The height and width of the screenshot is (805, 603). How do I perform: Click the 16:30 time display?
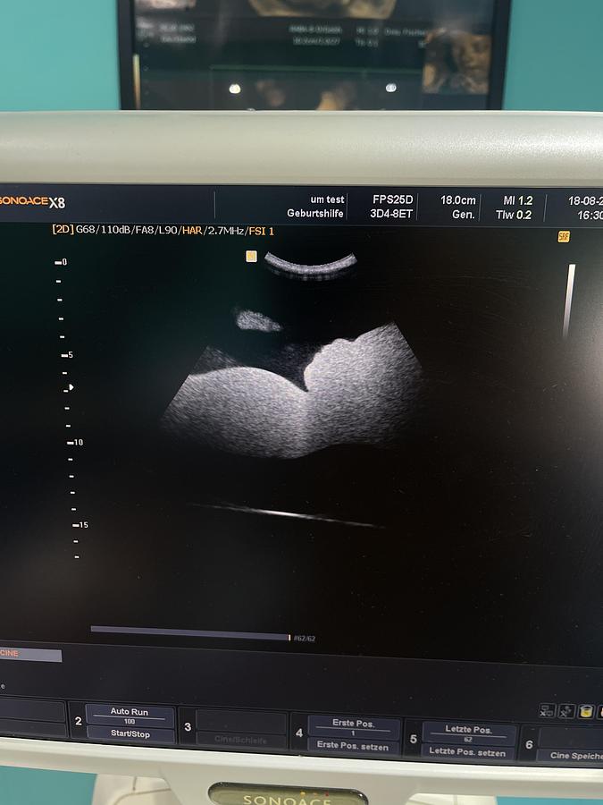[590, 216]
